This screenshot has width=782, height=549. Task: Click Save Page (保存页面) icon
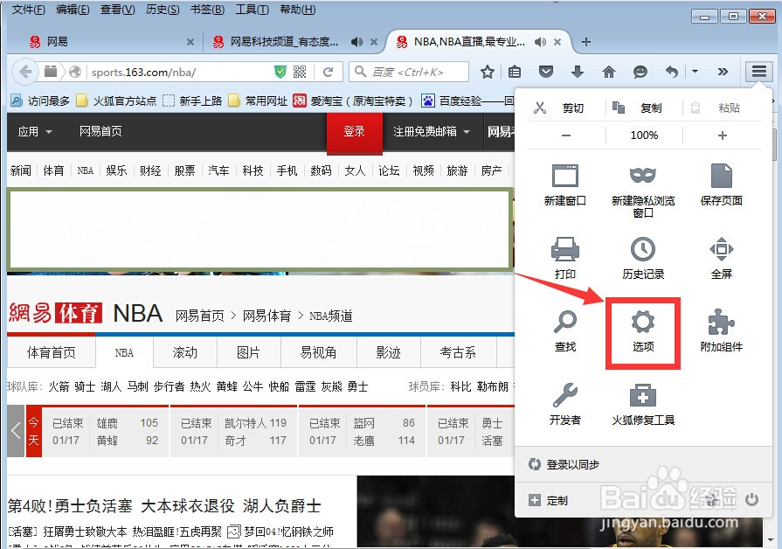click(x=721, y=184)
